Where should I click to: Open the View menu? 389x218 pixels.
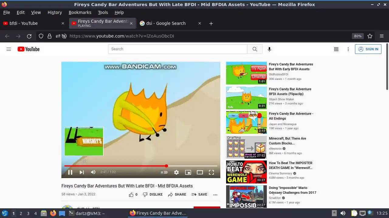click(x=36, y=12)
